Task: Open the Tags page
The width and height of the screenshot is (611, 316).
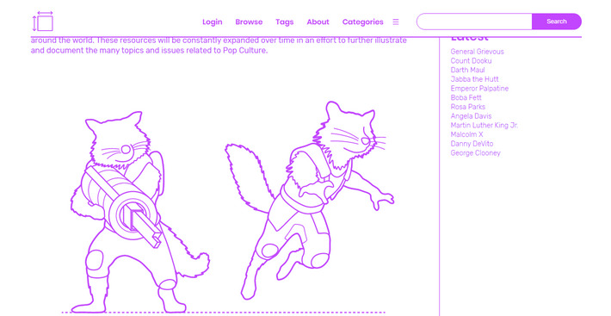Action: point(285,22)
